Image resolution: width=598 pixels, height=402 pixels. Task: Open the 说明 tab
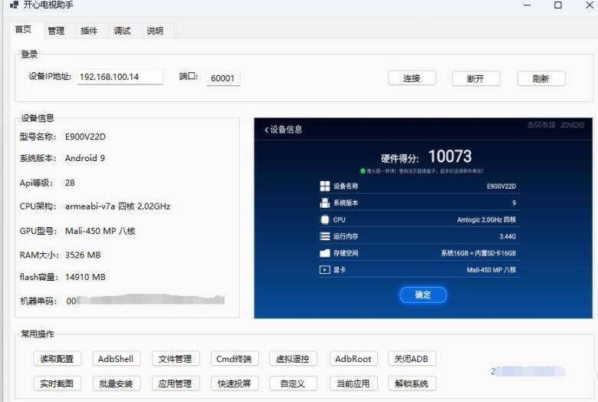pos(155,31)
